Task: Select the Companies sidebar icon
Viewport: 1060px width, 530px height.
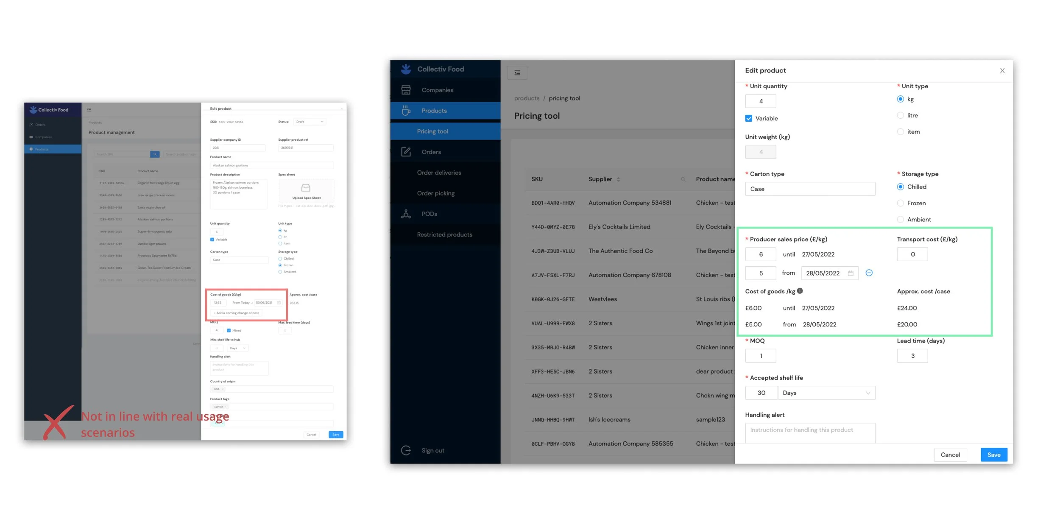Action: tap(406, 89)
